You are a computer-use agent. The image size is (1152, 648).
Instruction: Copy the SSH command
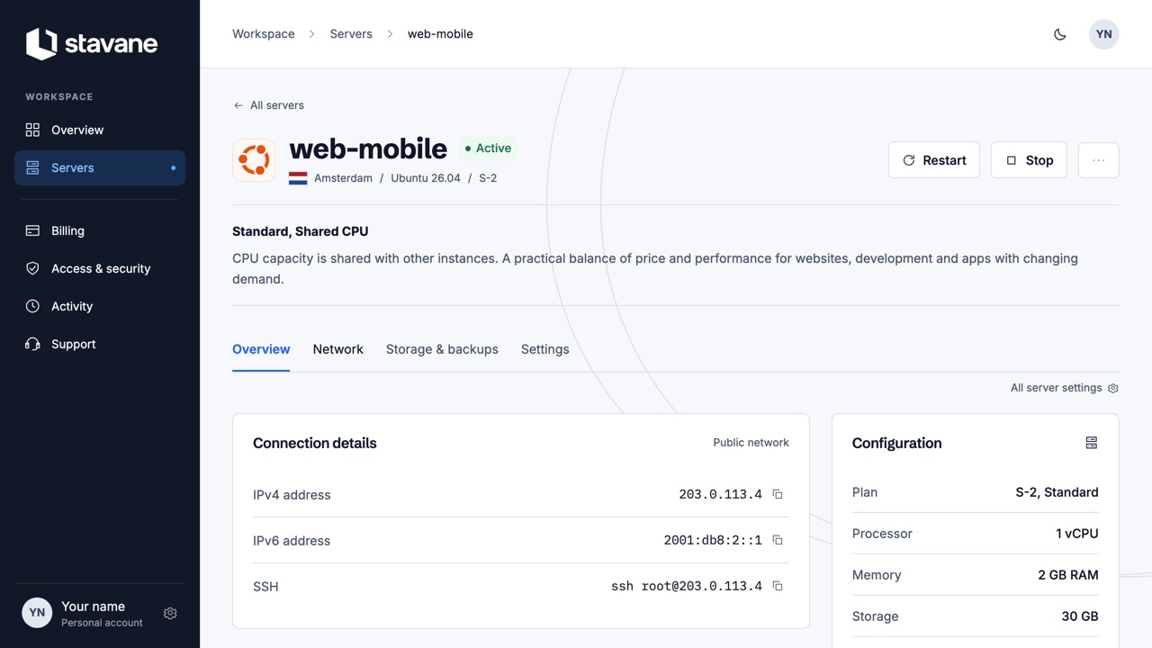pyautogui.click(x=778, y=586)
